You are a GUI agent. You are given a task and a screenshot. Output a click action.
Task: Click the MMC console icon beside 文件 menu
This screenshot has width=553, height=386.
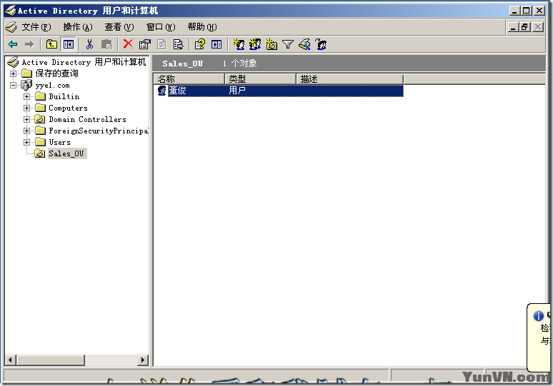pyautogui.click(x=11, y=27)
